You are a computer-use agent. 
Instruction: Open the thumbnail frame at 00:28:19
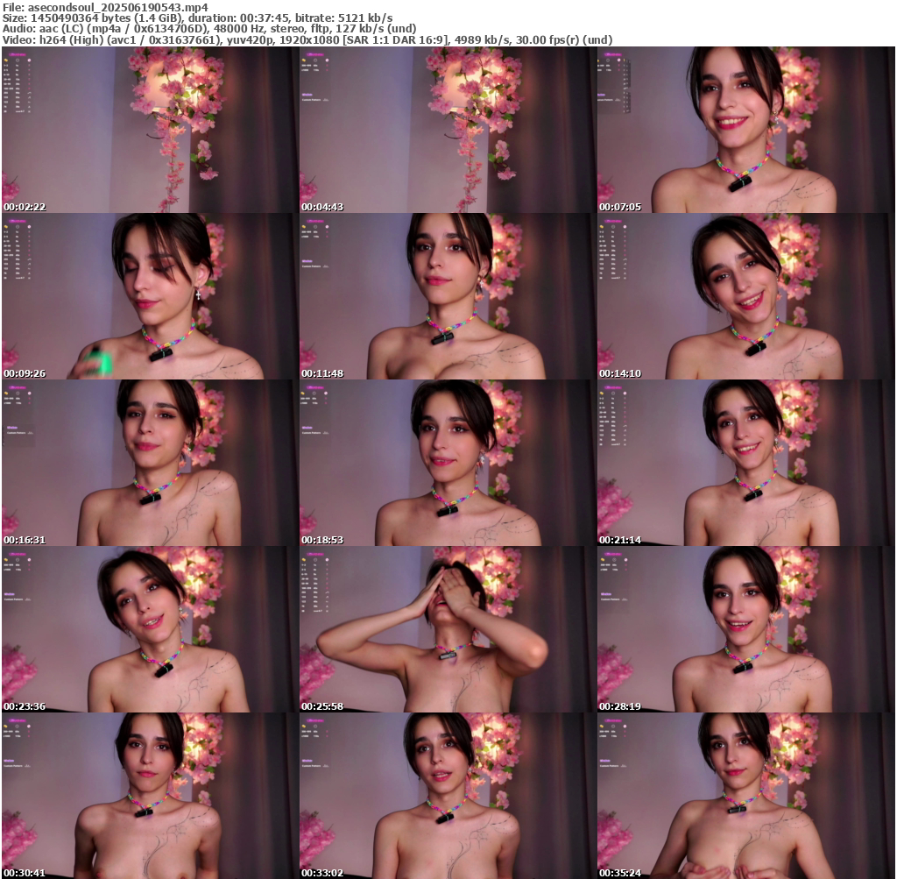[x=746, y=629]
